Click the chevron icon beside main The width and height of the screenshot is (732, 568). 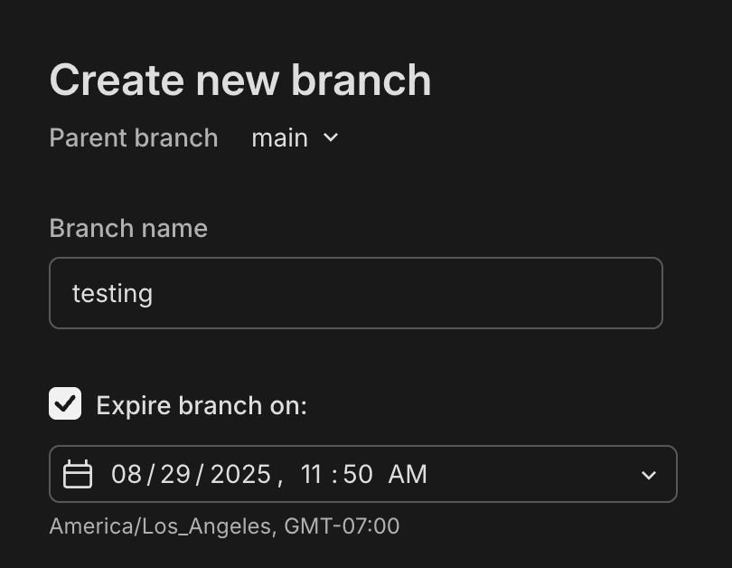pos(331,137)
